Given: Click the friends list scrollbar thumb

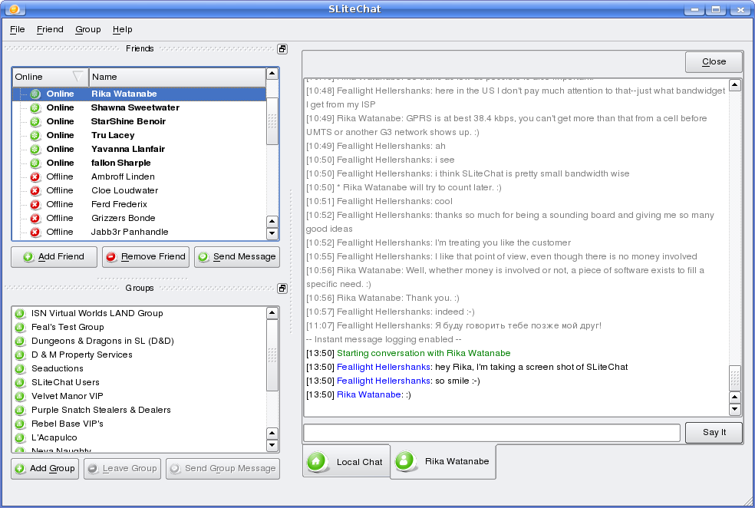Looking at the screenshot, I should [x=272, y=120].
